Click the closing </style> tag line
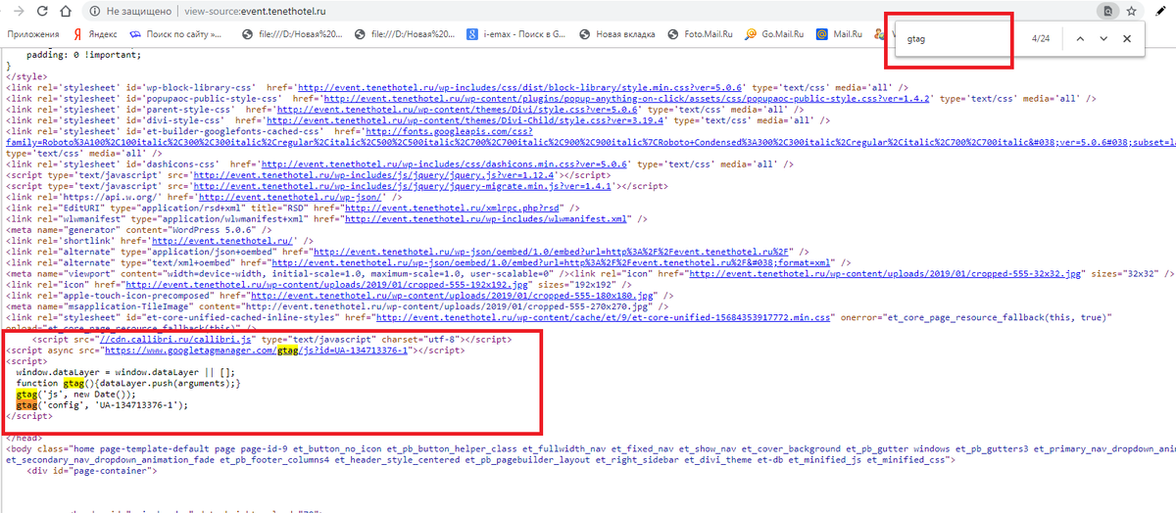Screen dimensions: 1176x513 pyautogui.click(x=24, y=75)
